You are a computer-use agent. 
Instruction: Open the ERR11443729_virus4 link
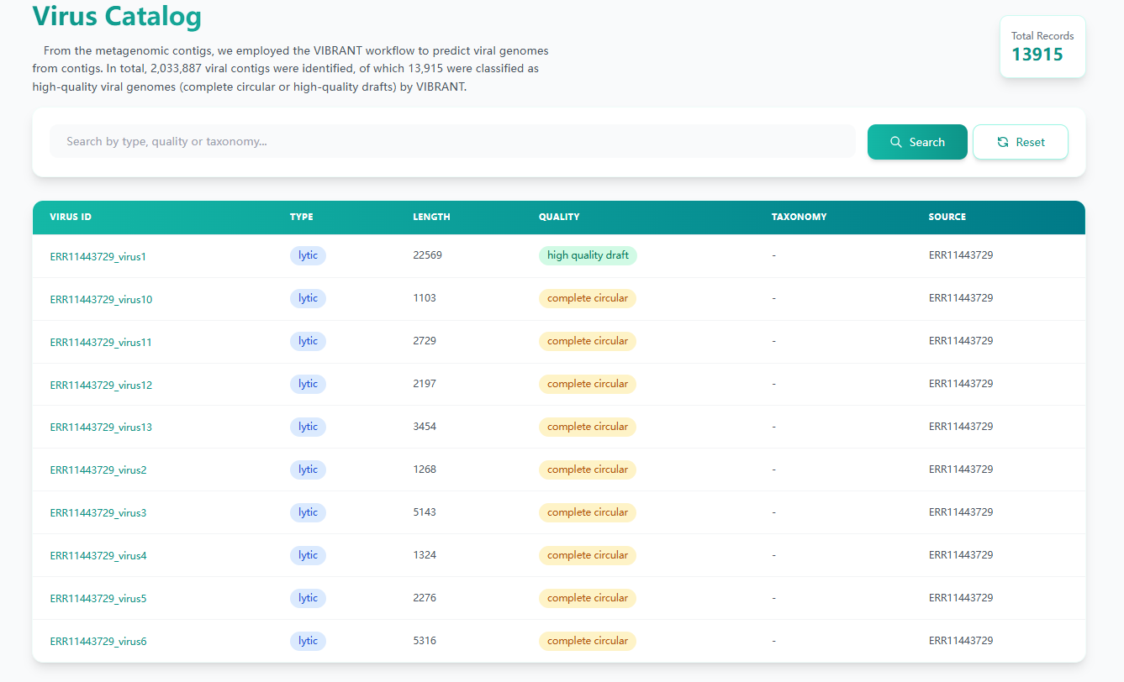pos(98,556)
